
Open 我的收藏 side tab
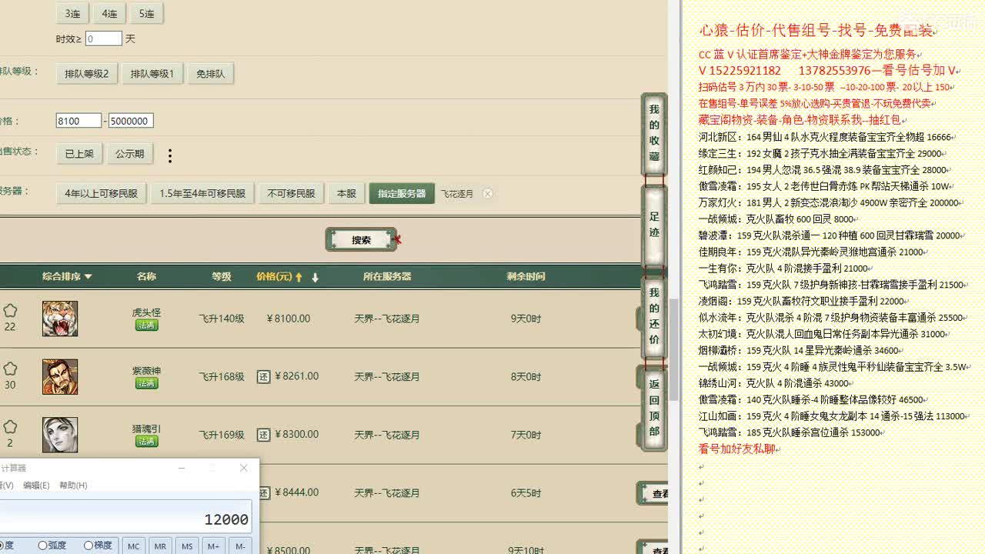point(654,135)
